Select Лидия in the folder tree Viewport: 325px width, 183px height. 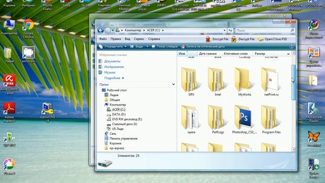[114, 95]
